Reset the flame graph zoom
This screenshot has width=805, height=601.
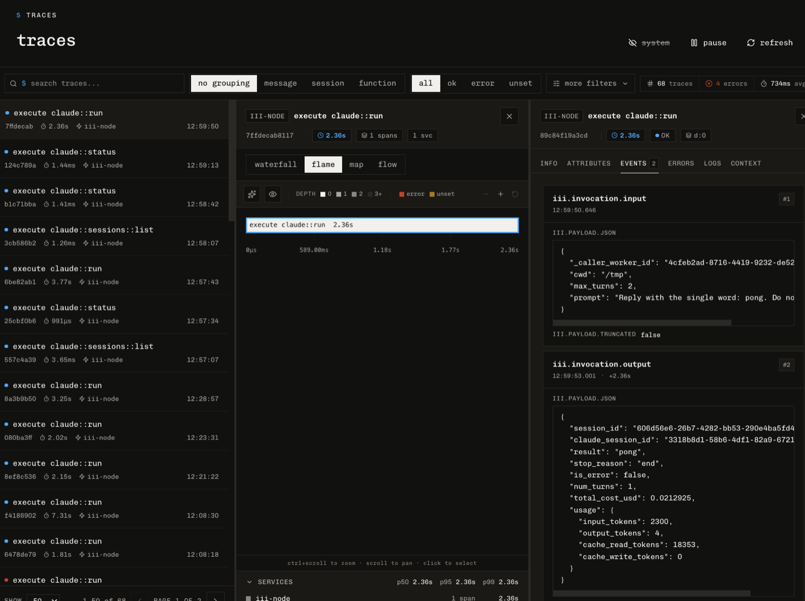[x=515, y=194]
